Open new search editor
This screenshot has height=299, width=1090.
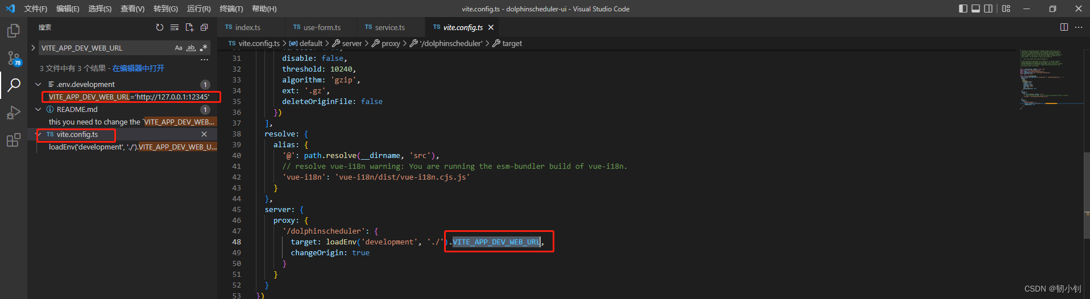point(189,27)
